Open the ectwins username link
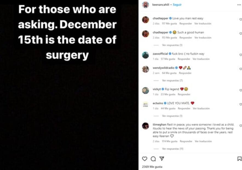This screenshot has height=170, width=242. coord(158,103)
